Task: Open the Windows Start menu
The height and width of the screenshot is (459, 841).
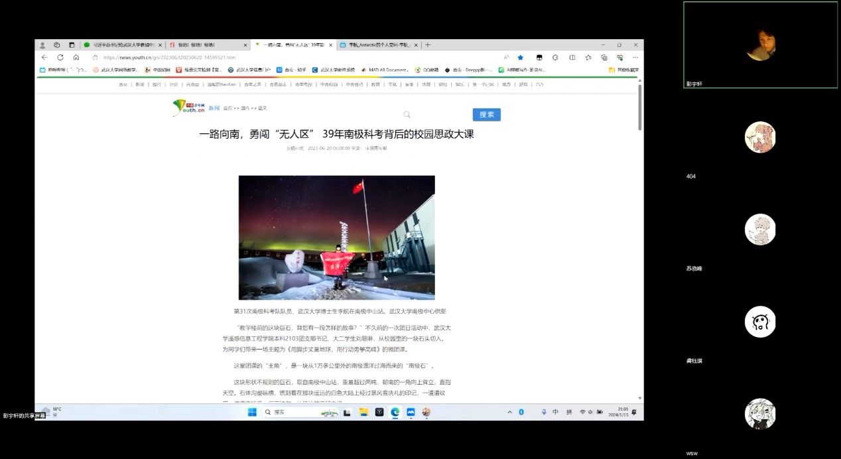Action: pos(252,412)
